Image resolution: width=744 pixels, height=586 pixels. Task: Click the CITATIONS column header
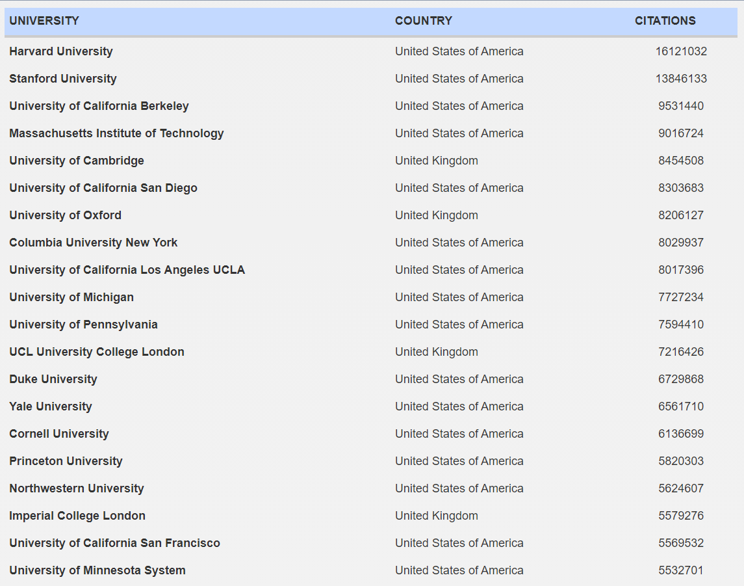(x=665, y=21)
